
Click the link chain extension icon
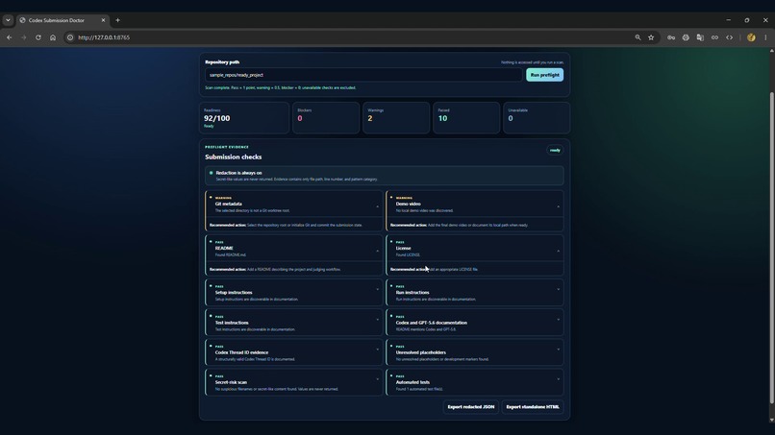pos(714,37)
